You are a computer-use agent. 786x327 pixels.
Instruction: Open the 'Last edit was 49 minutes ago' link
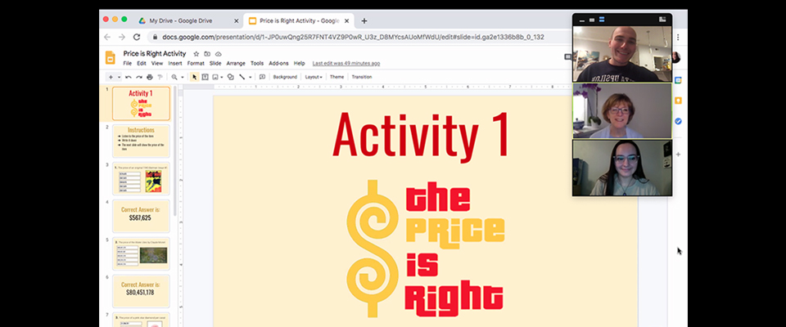click(346, 64)
